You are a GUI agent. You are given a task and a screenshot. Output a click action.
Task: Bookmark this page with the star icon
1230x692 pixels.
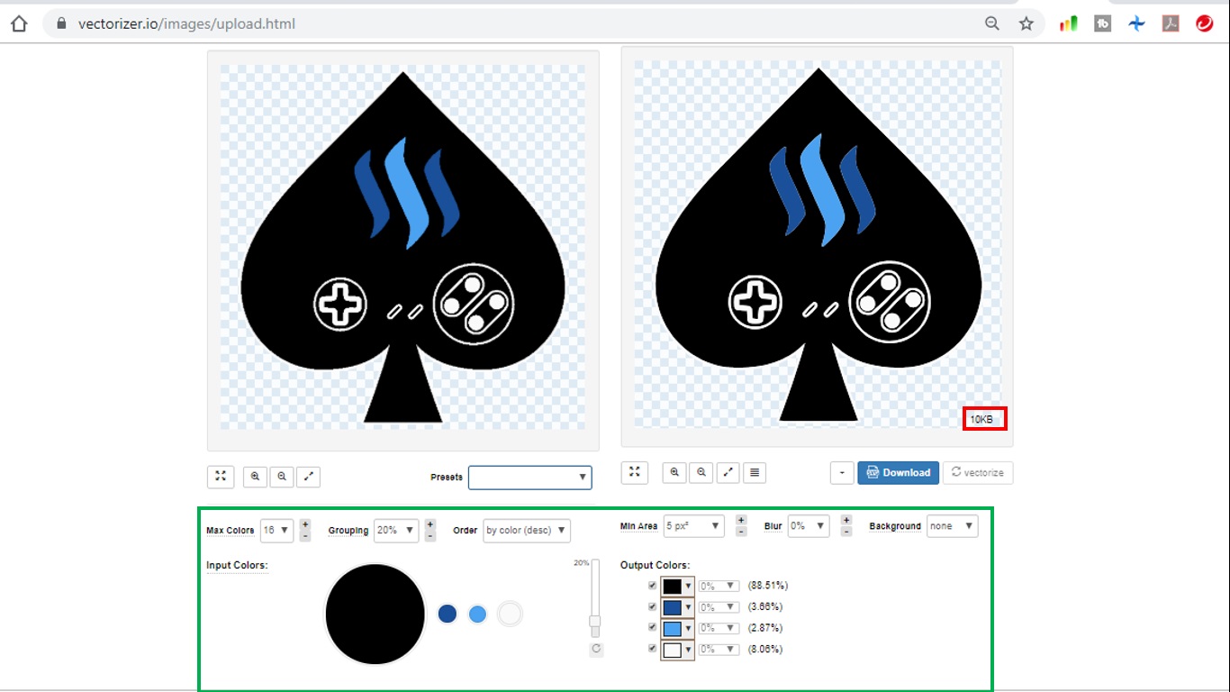point(1027,23)
